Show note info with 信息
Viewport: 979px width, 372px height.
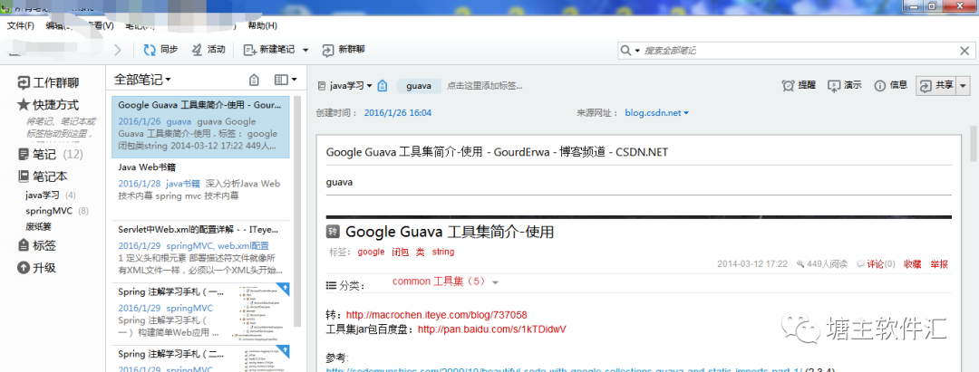tap(891, 85)
